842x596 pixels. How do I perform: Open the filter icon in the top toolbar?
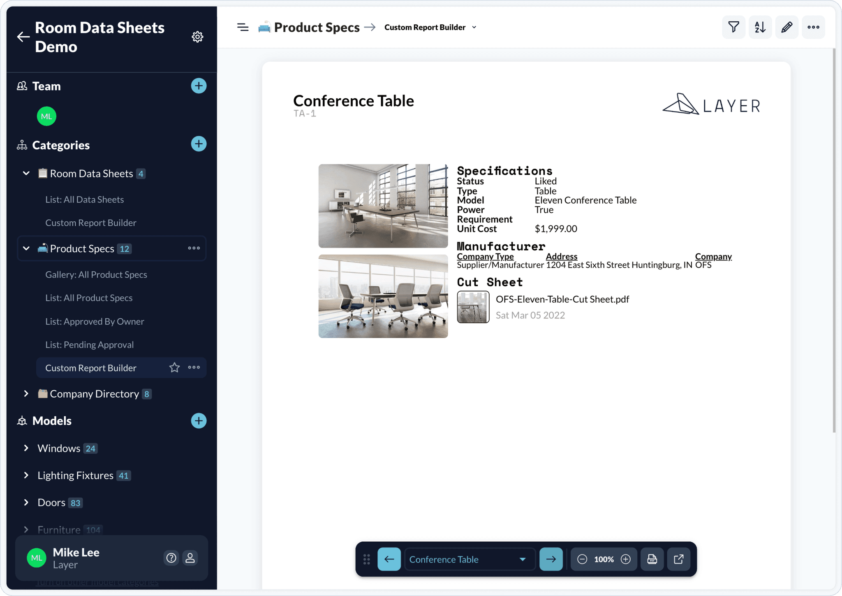[x=734, y=27]
